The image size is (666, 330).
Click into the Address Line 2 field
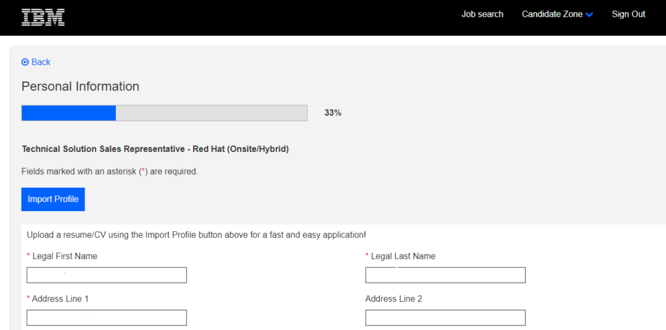click(445, 318)
